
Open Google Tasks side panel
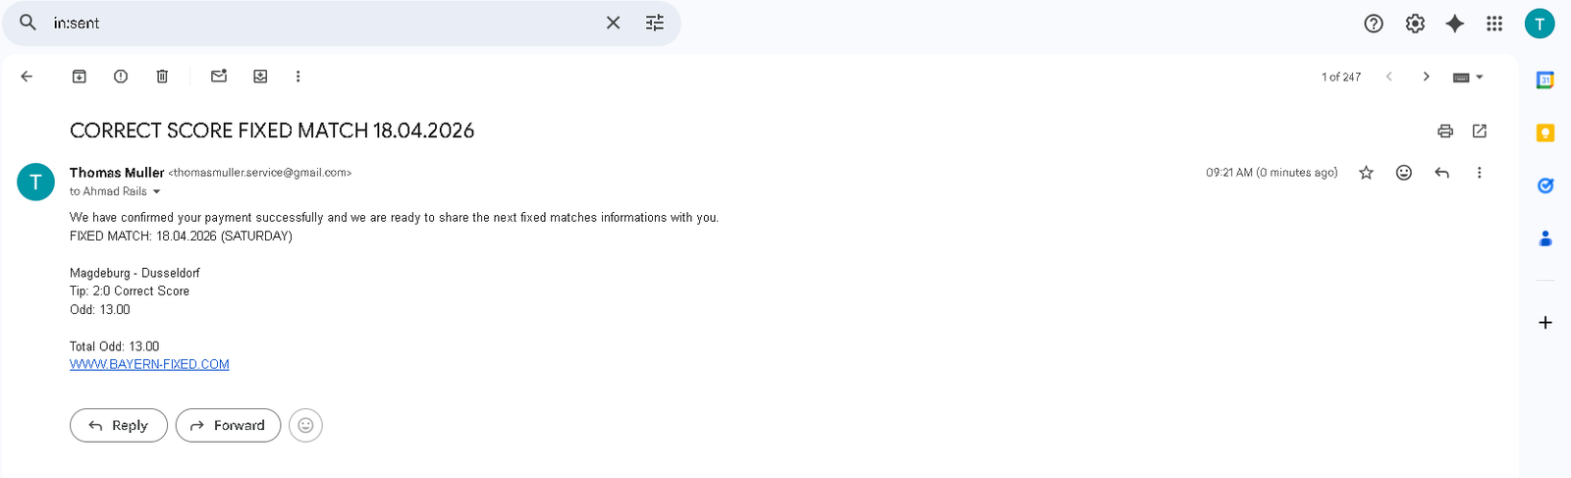(x=1544, y=186)
